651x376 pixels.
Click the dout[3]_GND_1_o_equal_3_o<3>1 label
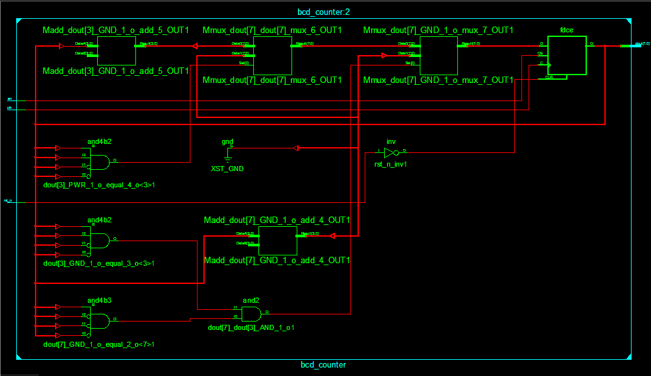click(99, 263)
